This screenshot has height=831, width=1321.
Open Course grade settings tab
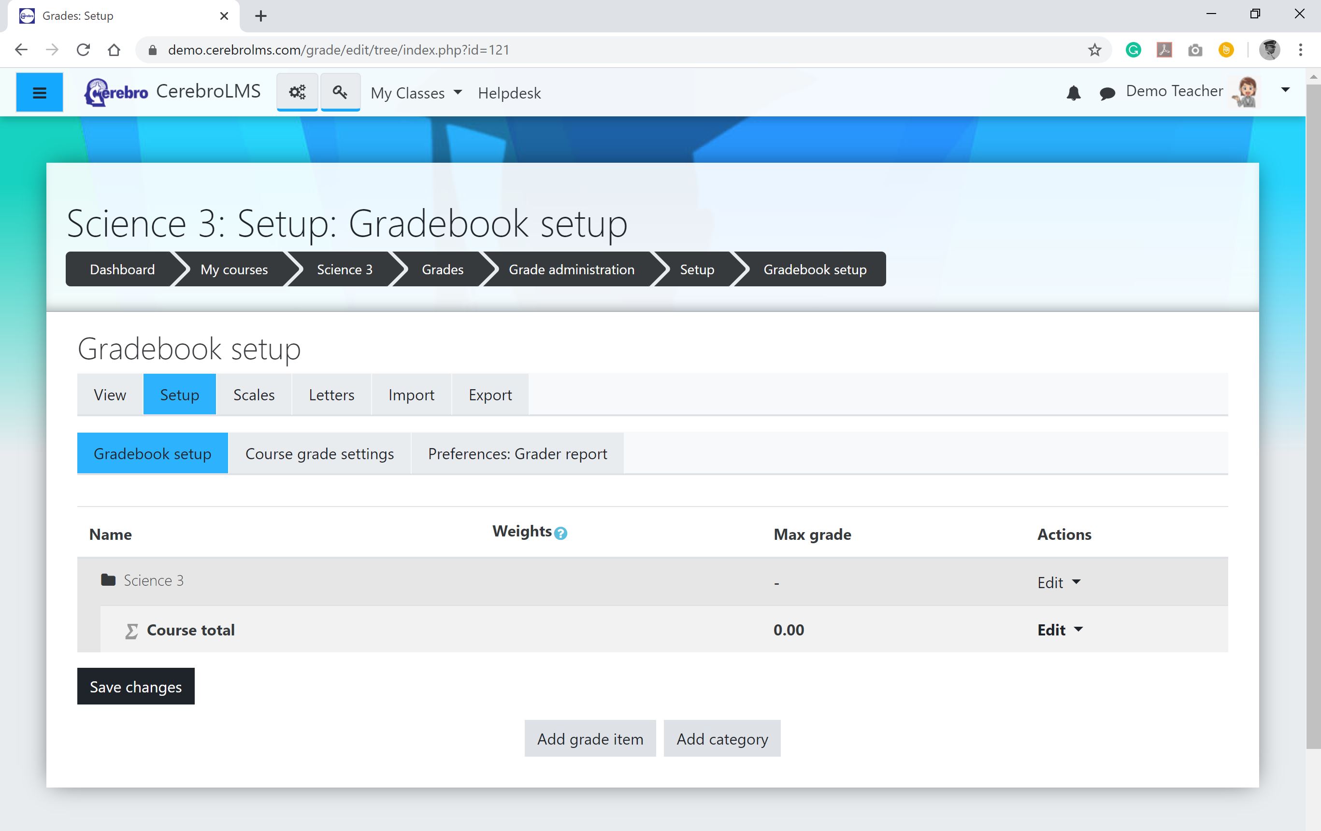tap(319, 454)
